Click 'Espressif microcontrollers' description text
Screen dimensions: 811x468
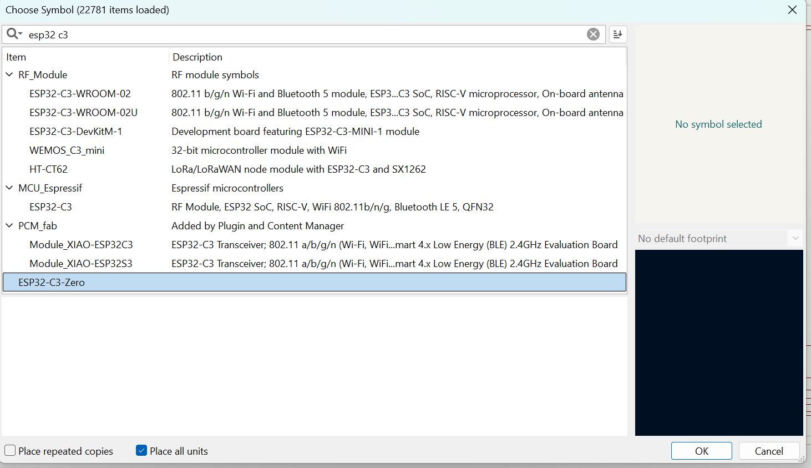pos(227,188)
